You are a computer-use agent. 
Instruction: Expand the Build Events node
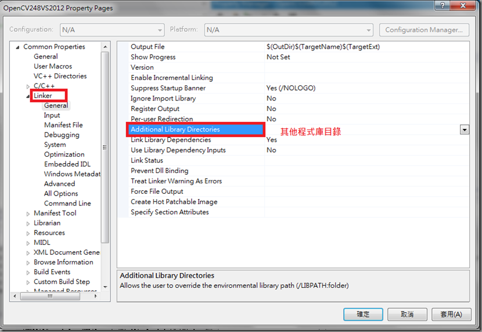[28, 273]
